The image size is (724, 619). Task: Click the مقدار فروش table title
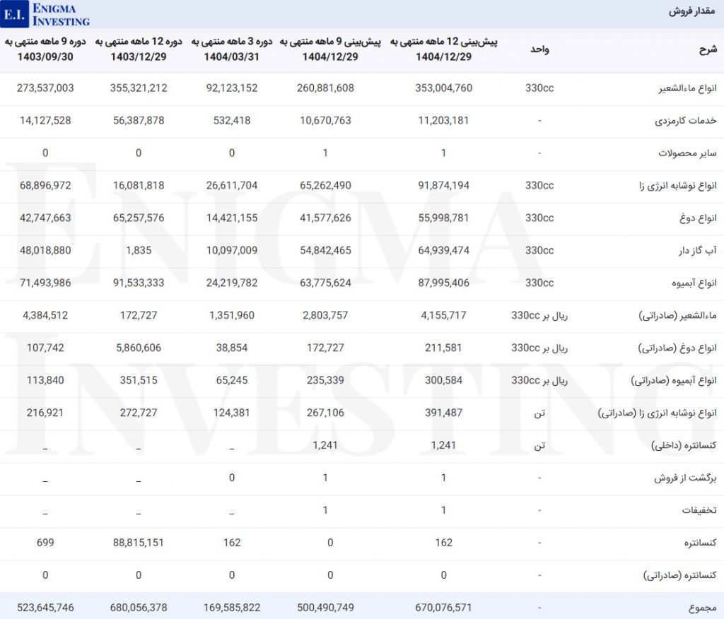point(693,12)
